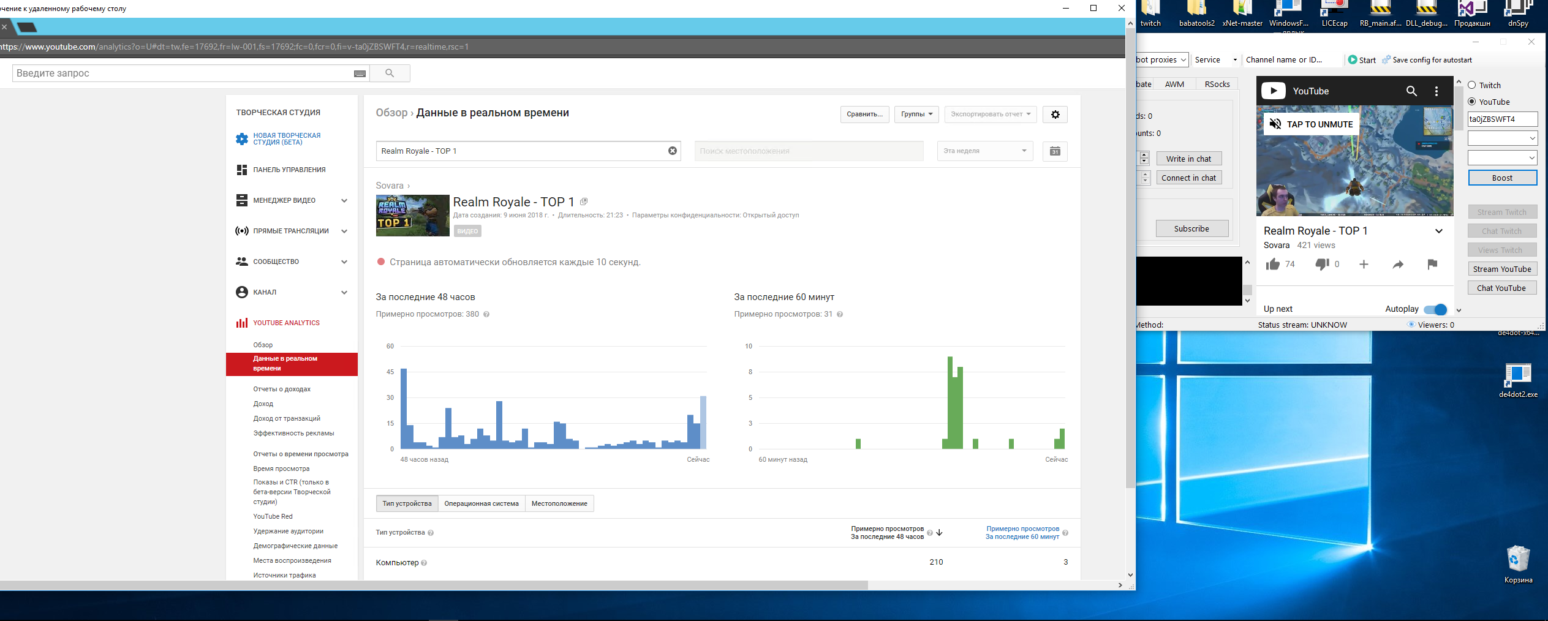The height and width of the screenshot is (621, 1548).
Task: Clear the Realm Royale video filter
Action: [672, 151]
